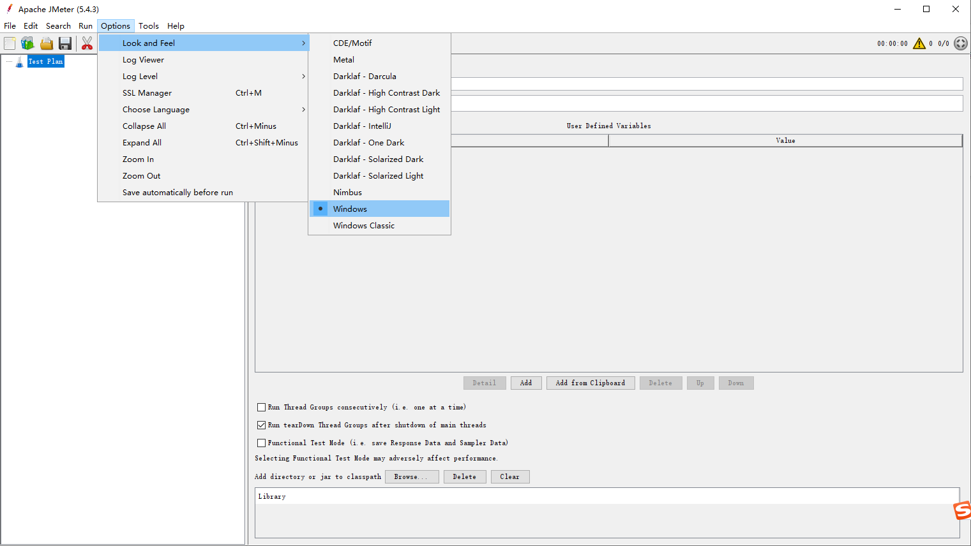This screenshot has width=971, height=546.
Task: Click the Up button below variables table
Action: click(700, 383)
